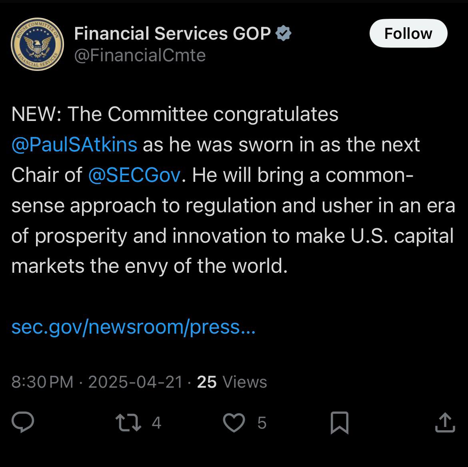Open the reply speech bubble icon
This screenshot has height=467, width=468.
[x=23, y=422]
